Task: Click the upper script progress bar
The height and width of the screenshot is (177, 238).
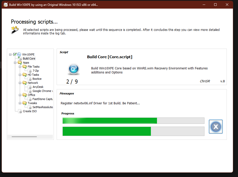Action: tap(133, 121)
